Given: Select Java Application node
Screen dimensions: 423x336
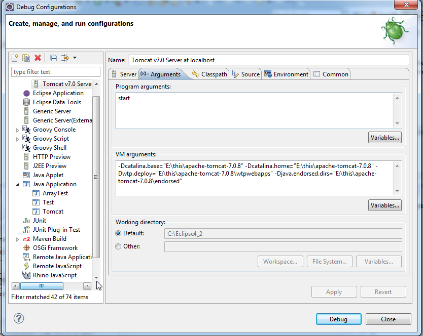Looking at the screenshot, I should 50,184.
